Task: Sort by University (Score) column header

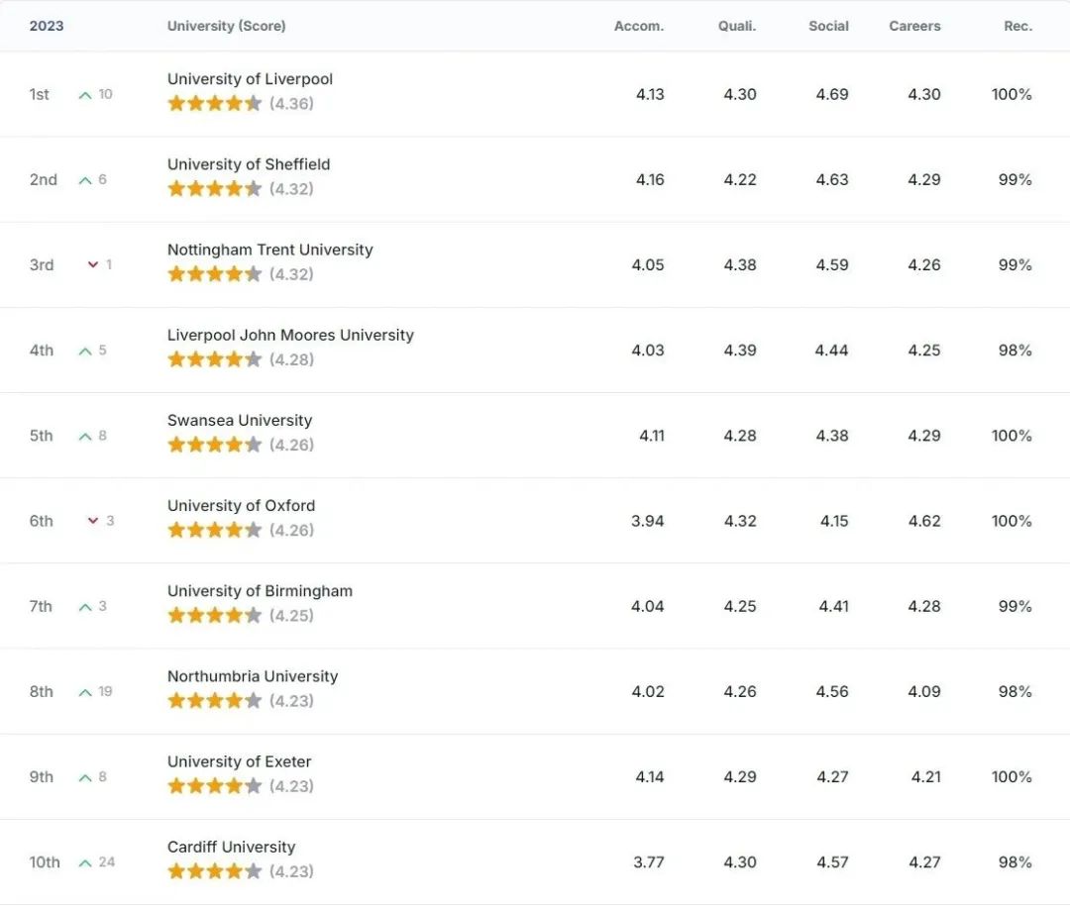Action: [x=227, y=26]
